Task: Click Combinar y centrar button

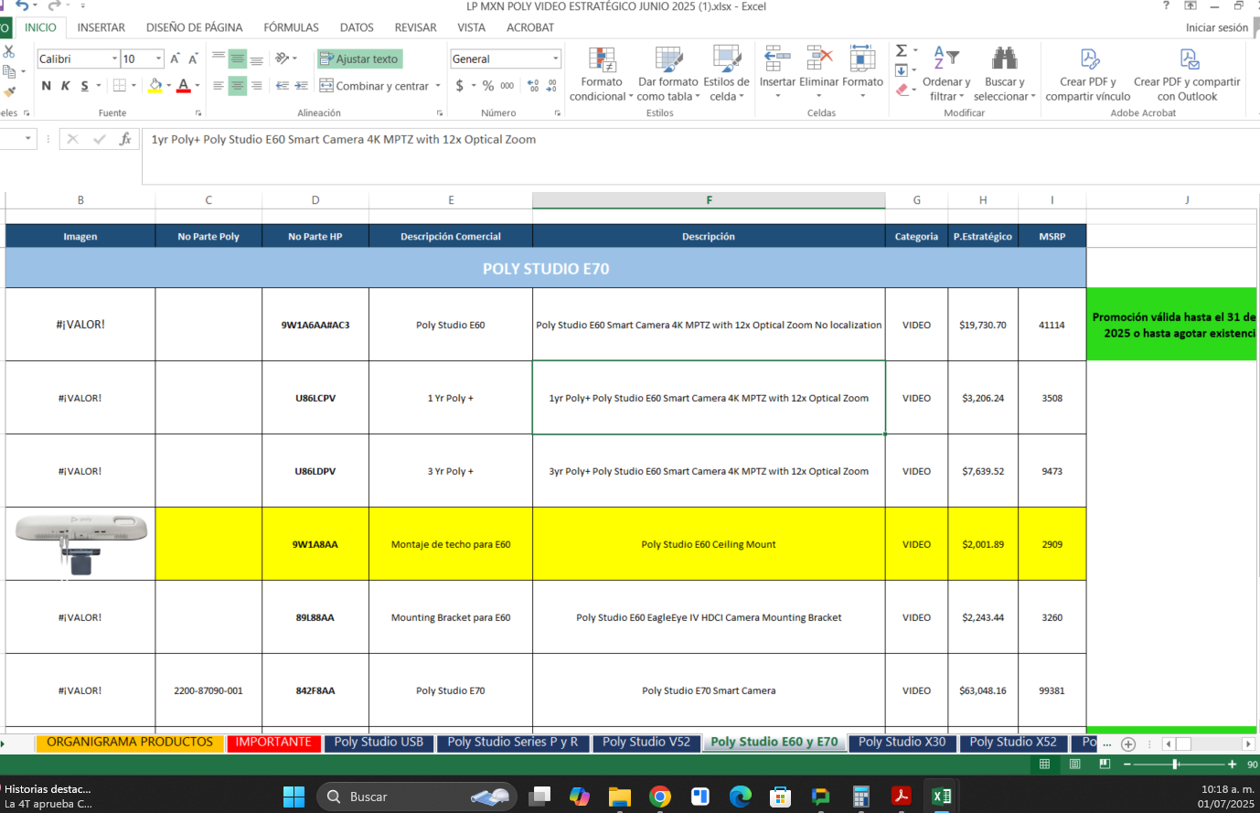Action: (375, 86)
